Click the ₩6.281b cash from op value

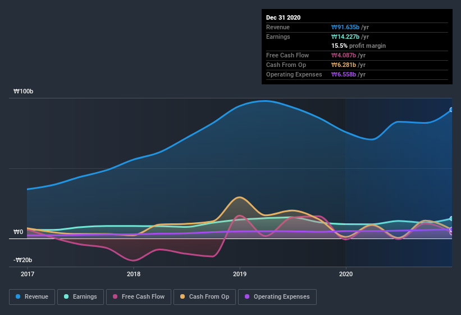(344, 65)
